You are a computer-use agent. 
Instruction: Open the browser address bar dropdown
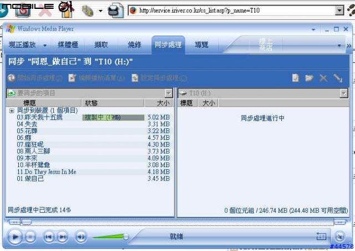point(339,10)
